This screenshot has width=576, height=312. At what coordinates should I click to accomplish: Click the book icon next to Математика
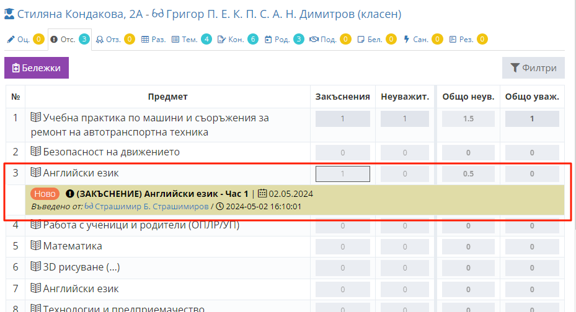36,246
